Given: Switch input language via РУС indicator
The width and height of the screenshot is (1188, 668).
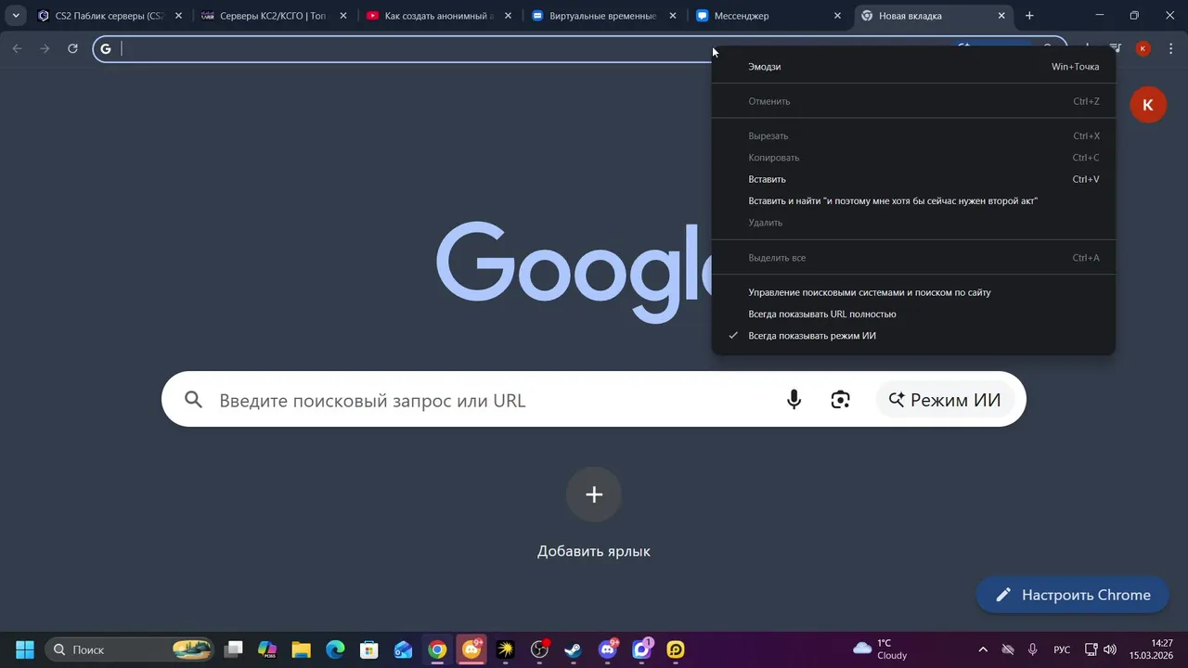Looking at the screenshot, I should tap(1062, 649).
